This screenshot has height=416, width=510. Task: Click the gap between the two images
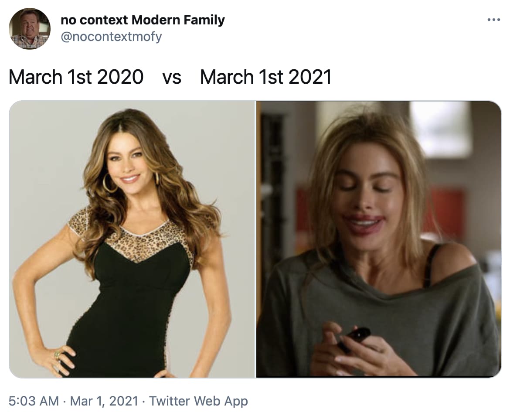(x=254, y=238)
